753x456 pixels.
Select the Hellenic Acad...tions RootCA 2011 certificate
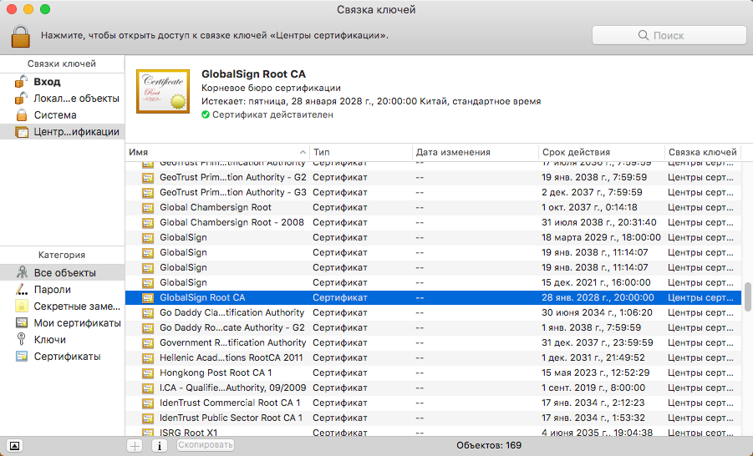tap(433, 357)
